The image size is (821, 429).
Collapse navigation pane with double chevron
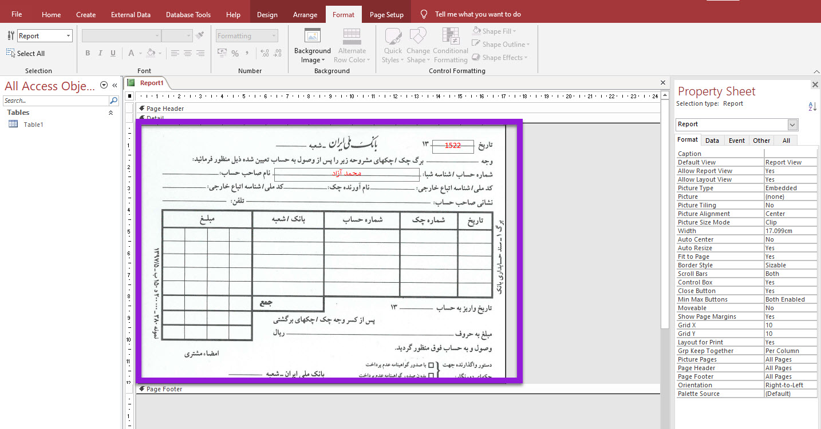[115, 85]
